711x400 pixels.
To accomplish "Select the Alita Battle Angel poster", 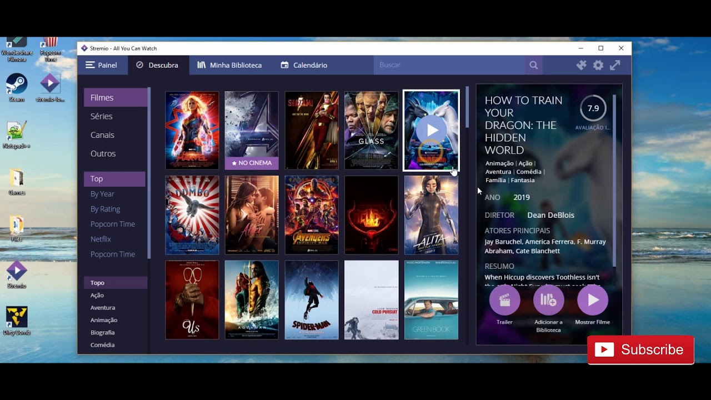I will tap(432, 215).
